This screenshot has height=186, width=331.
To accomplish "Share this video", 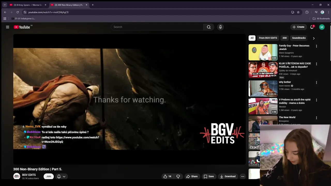I will (x=192, y=176).
